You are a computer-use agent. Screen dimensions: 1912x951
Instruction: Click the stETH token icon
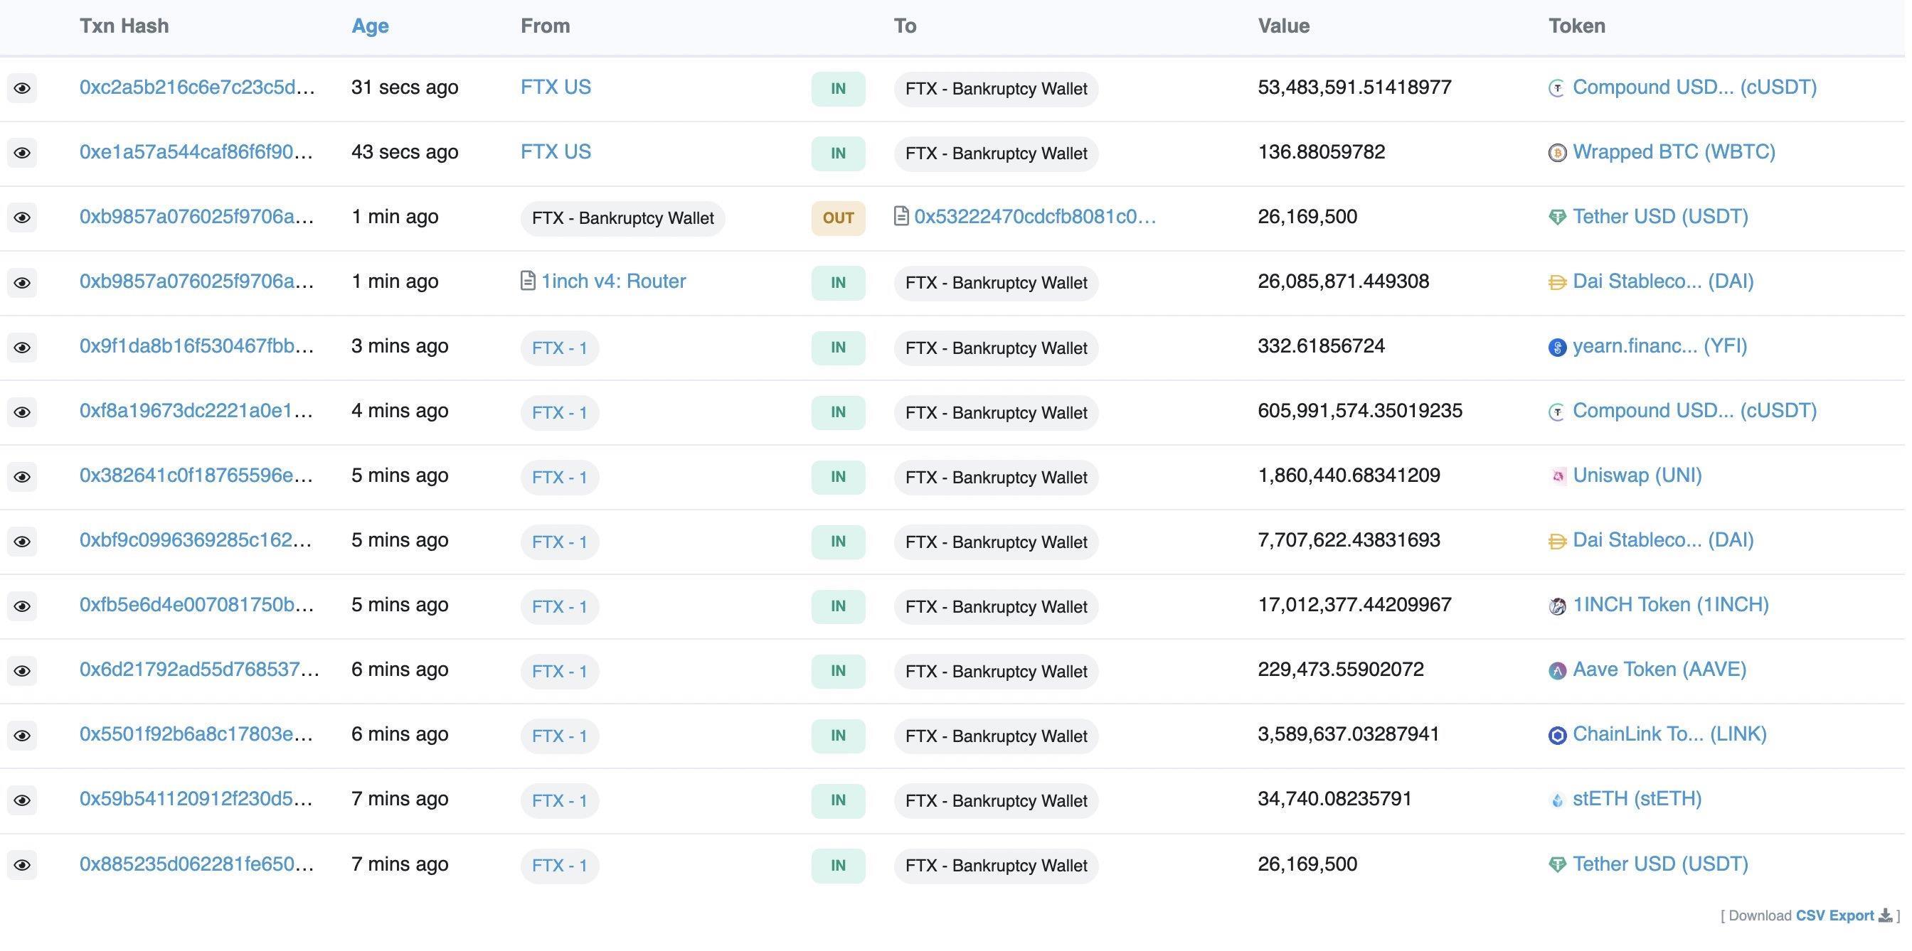click(x=1557, y=800)
